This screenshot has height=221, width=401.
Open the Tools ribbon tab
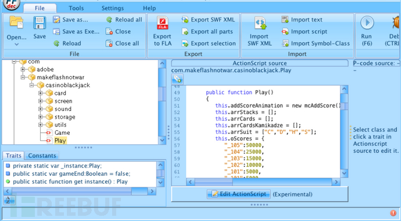[x=76, y=8]
